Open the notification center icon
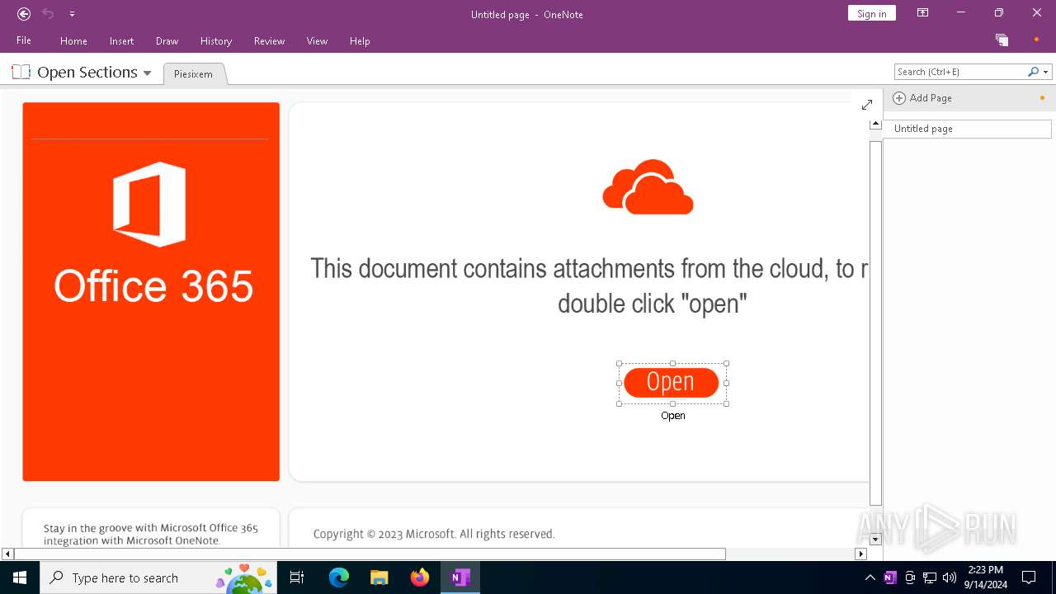 (x=1029, y=577)
